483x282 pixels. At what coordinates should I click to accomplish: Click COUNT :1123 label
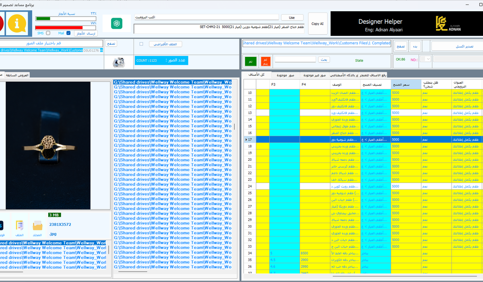[x=147, y=60]
